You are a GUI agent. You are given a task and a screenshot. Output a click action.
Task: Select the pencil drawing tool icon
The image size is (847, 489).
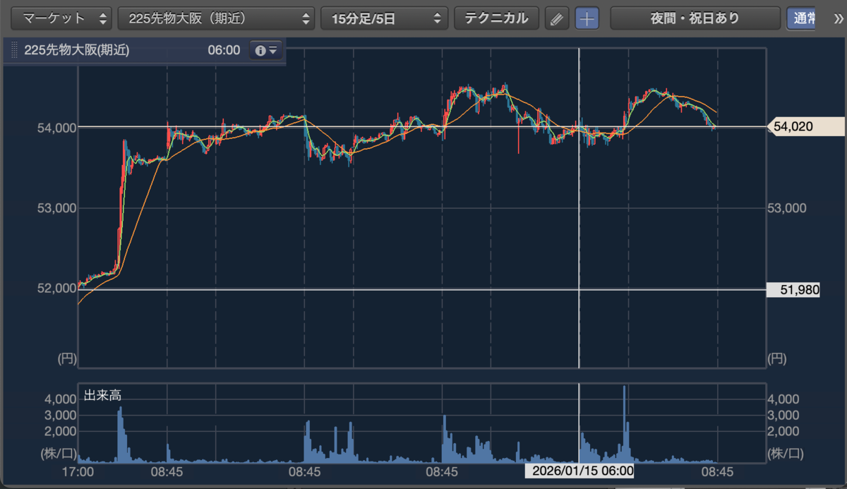tap(558, 19)
